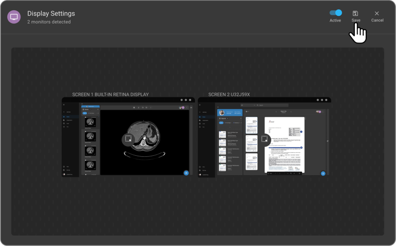Click the Cancel X icon
Viewport: 396px width, 246px height.
[377, 13]
